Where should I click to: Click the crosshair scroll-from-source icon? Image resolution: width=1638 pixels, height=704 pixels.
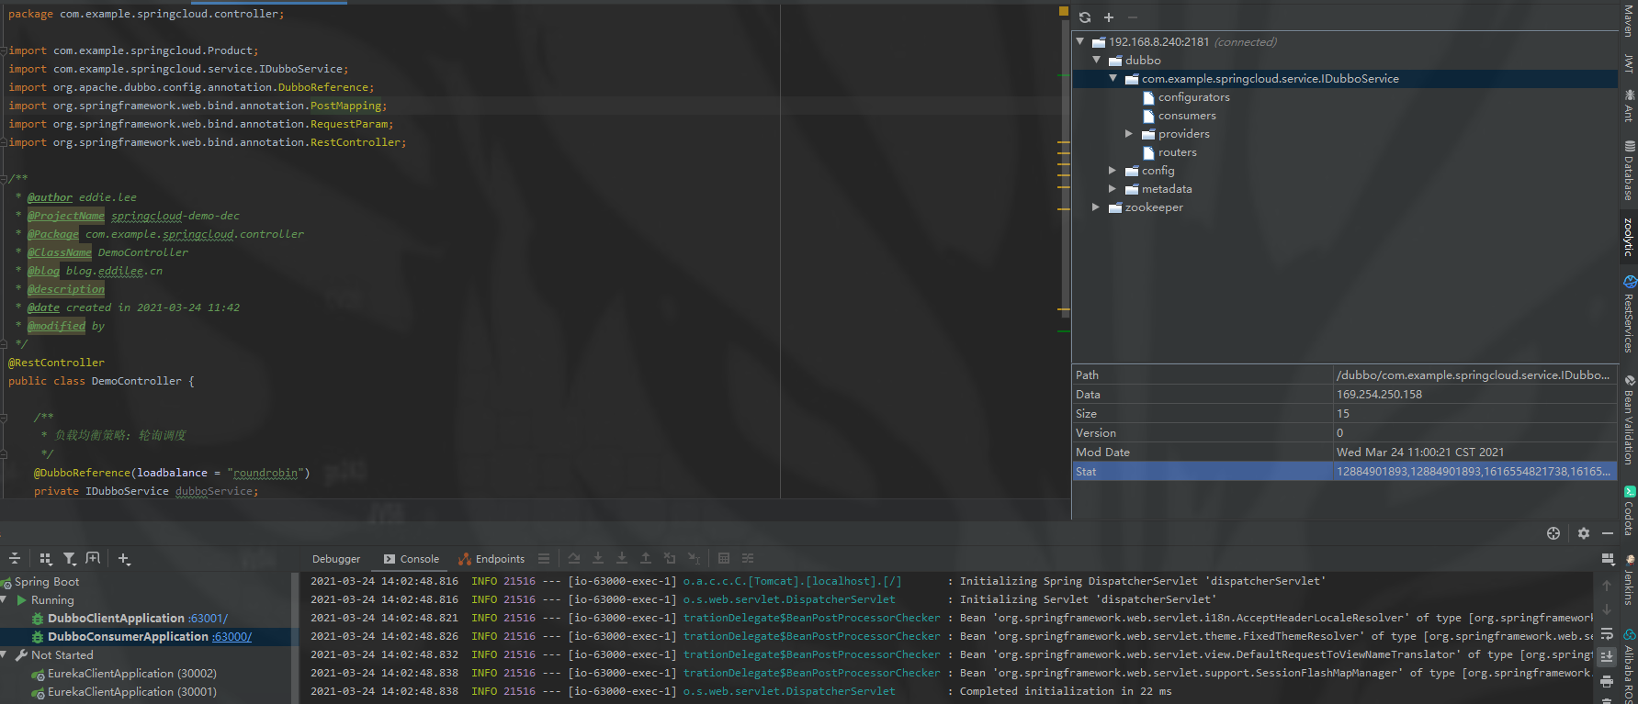1553,533
